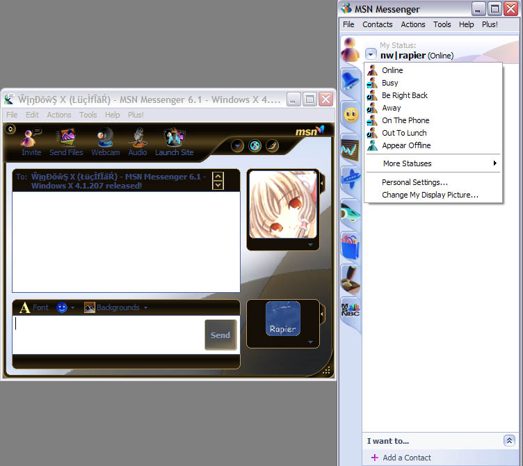The width and height of the screenshot is (523, 466).
Task: Set status to Online
Action: click(x=433, y=70)
